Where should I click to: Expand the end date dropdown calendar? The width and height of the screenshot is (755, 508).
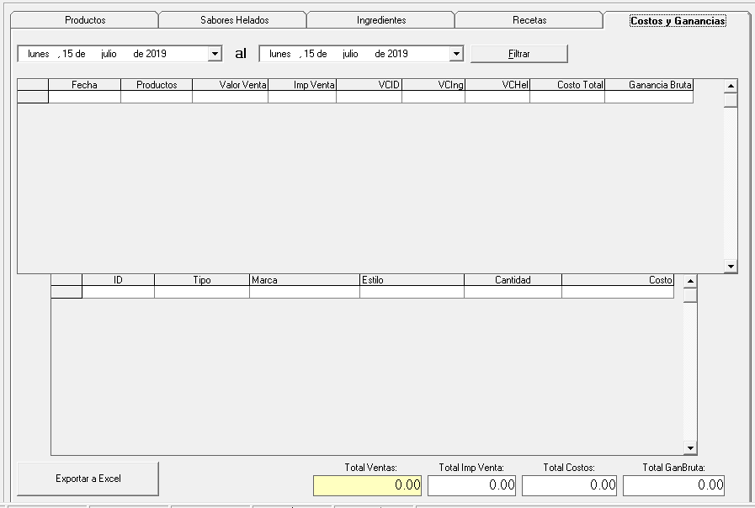click(456, 54)
